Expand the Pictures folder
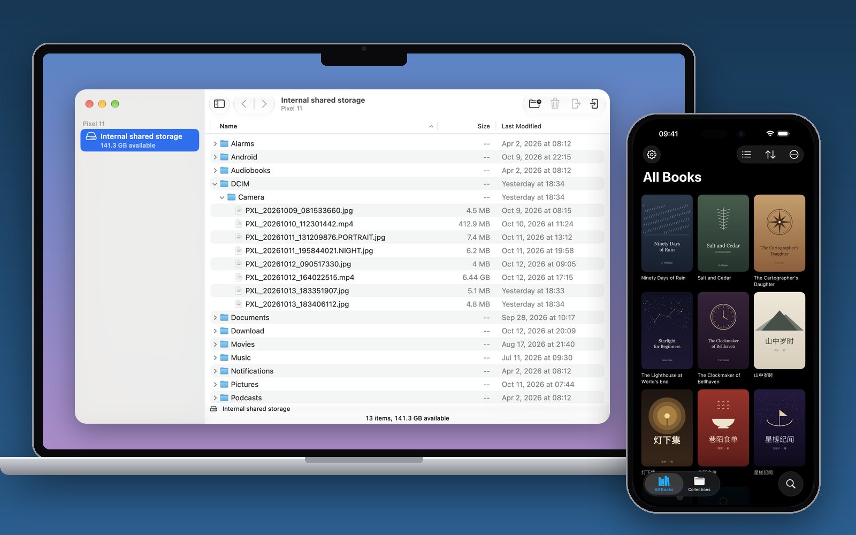The width and height of the screenshot is (856, 535). tap(215, 385)
